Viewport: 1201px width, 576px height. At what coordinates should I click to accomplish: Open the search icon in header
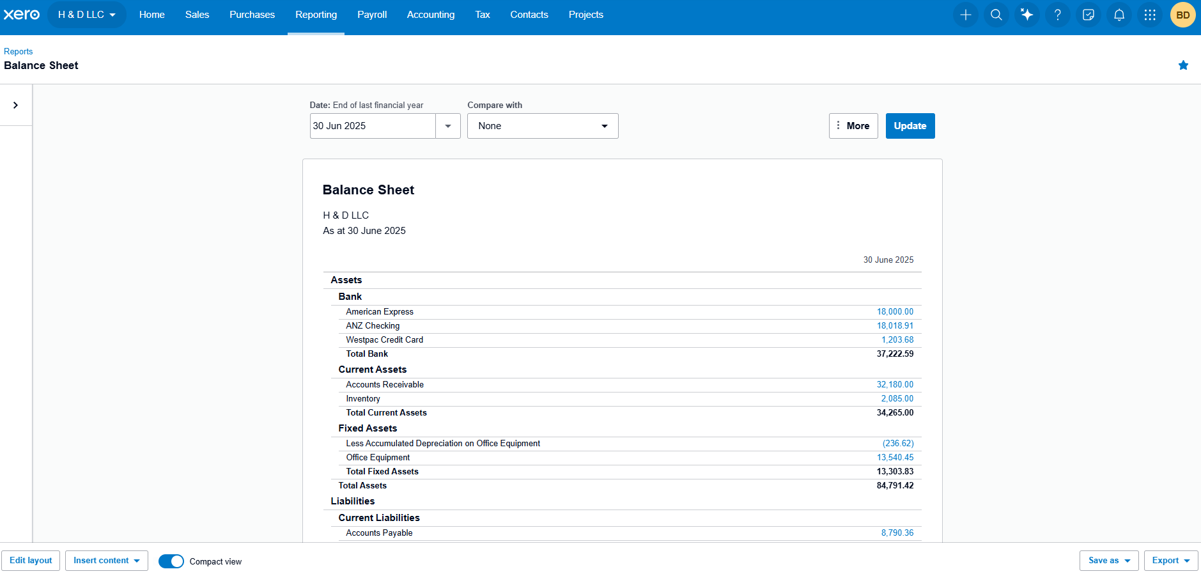[996, 15]
